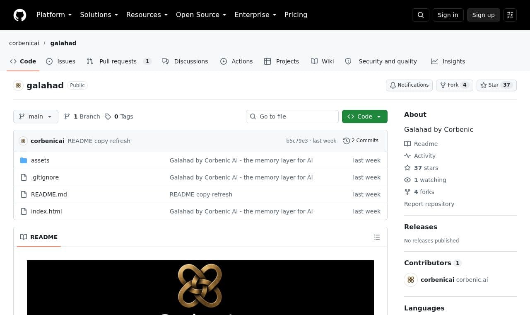
Task: Open the search magnifier button
Action: (421, 15)
